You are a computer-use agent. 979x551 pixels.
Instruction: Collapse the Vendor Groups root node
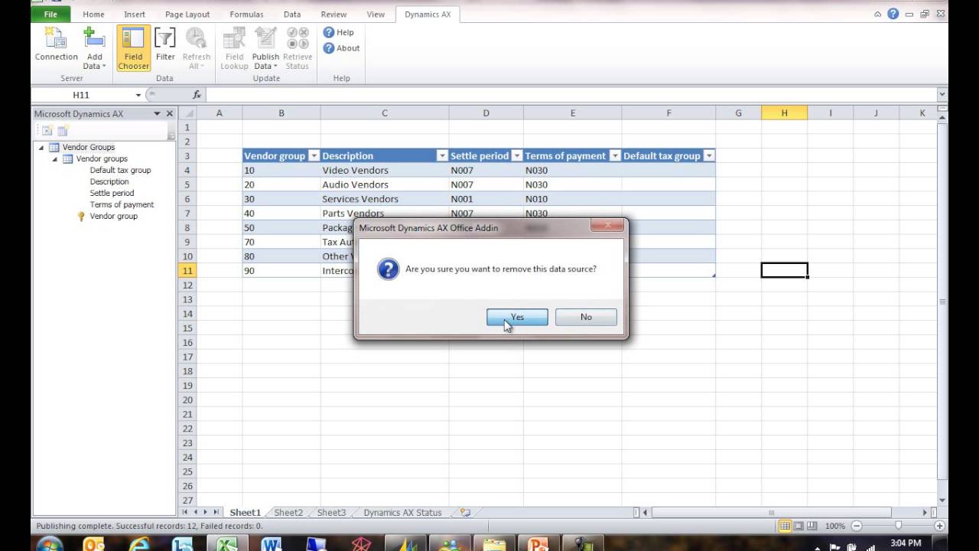pos(41,147)
